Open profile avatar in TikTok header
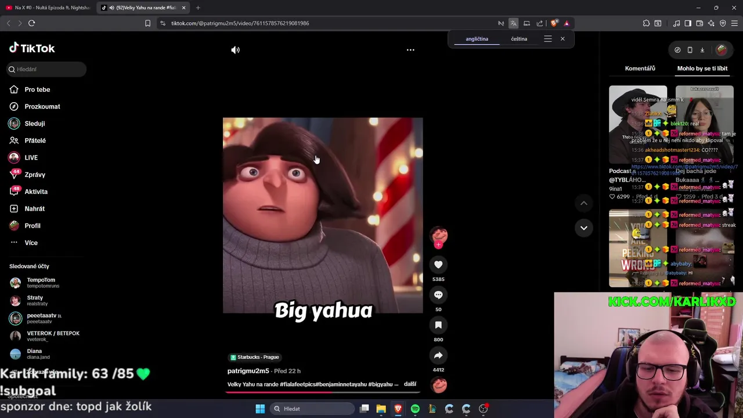Viewport: 743px width, 418px height. pyautogui.click(x=722, y=50)
